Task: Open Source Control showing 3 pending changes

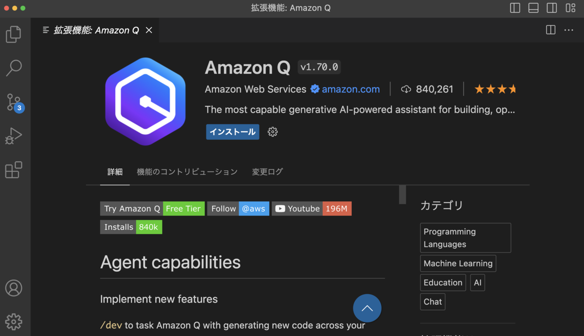Action: (x=14, y=102)
